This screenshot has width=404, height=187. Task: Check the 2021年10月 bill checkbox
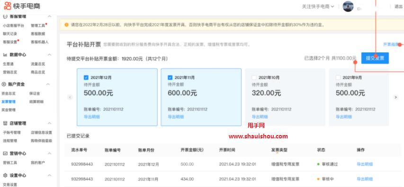click(254, 77)
